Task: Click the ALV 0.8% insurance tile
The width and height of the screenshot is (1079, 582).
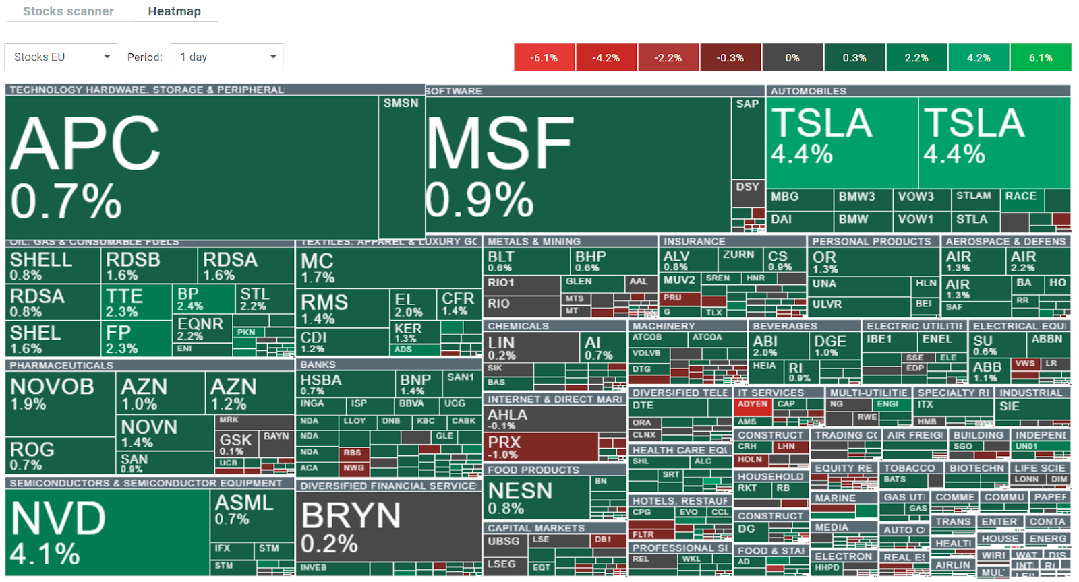Action: coord(688,260)
